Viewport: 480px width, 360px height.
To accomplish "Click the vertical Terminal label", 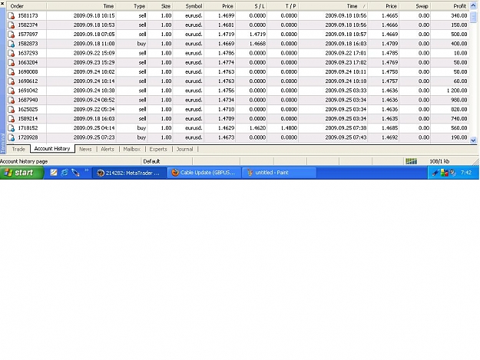I will pos(3,143).
